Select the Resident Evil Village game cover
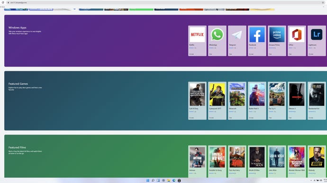Screen dimensions: 327x183 point(317,95)
